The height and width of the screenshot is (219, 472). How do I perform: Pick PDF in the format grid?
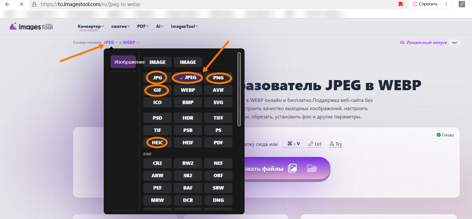219,143
